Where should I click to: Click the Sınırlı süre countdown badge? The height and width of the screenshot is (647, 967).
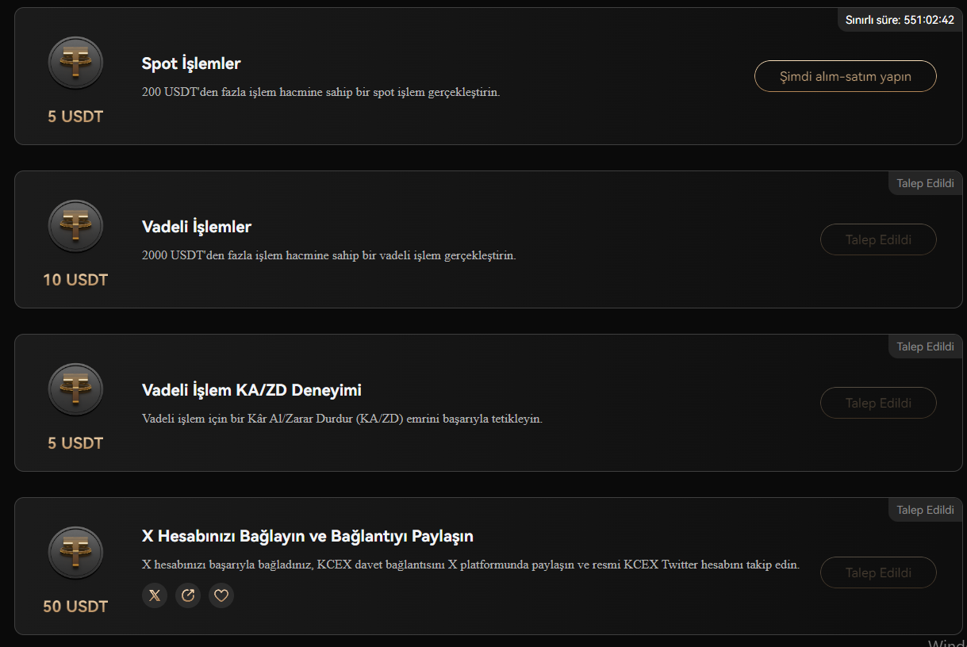pos(900,20)
